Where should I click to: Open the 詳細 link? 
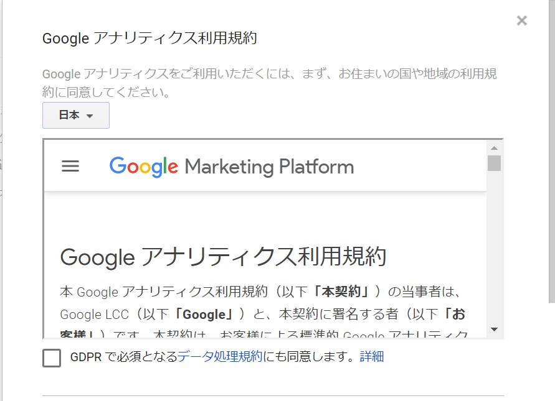(372, 357)
